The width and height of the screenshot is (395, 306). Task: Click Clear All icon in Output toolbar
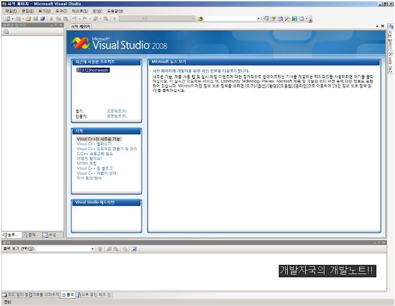pyautogui.click(x=125, y=249)
